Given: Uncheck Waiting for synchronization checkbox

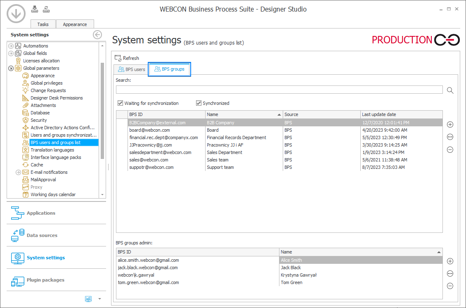Looking at the screenshot, I should point(121,103).
